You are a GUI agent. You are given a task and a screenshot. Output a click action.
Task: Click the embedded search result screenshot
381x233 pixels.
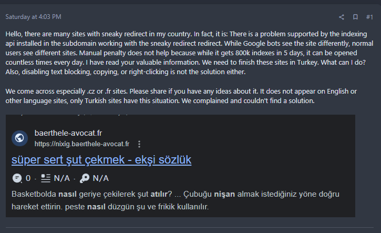tap(180, 166)
